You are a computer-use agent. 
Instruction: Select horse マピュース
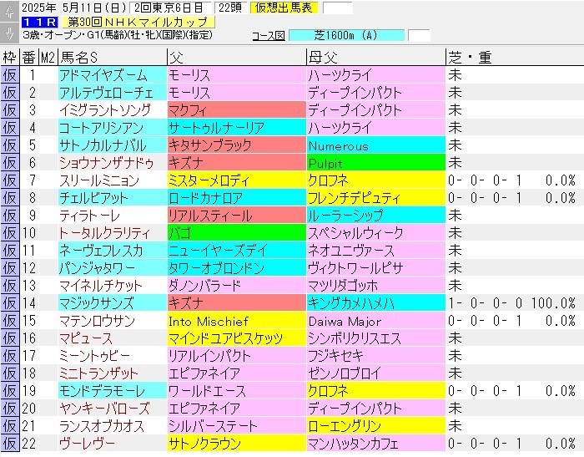pyautogui.click(x=113, y=338)
